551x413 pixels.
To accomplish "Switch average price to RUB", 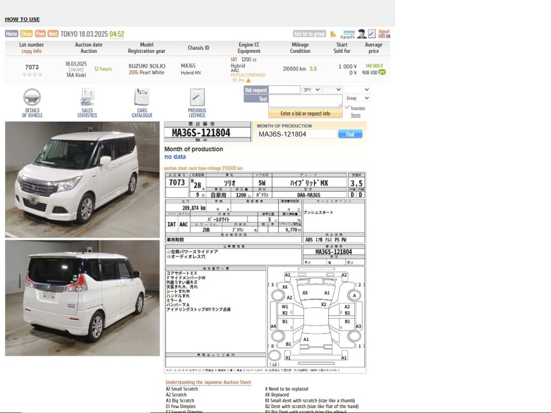I will coord(366,72).
